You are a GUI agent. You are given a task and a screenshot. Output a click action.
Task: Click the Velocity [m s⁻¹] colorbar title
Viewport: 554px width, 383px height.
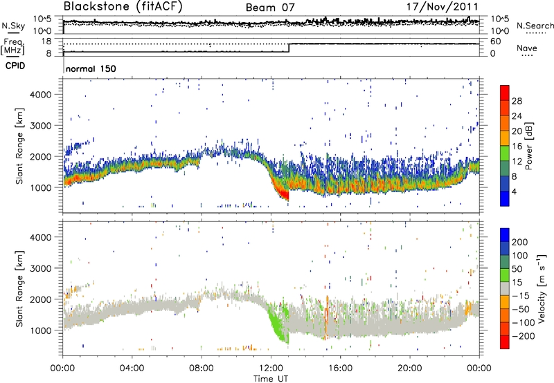pyautogui.click(x=542, y=288)
